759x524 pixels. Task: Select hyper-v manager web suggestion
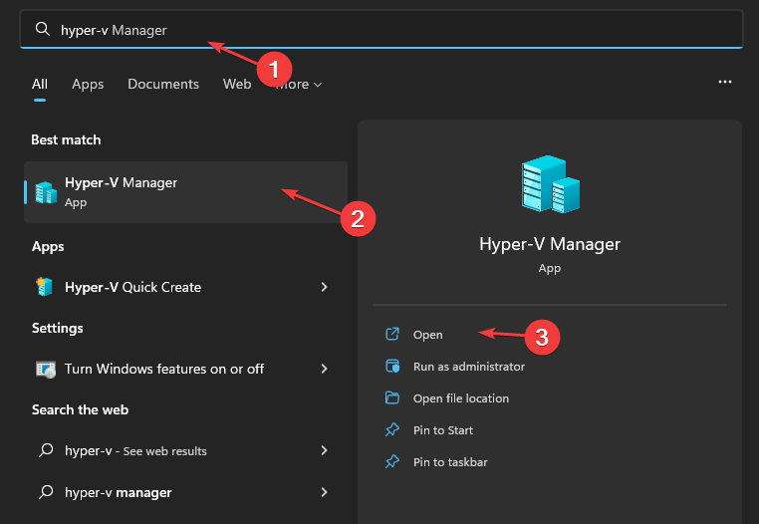tap(186, 492)
